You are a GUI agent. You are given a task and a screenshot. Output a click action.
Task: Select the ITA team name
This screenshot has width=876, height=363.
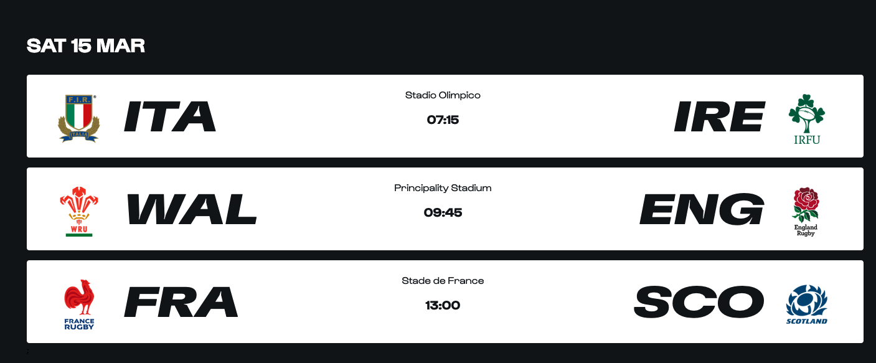pyautogui.click(x=170, y=116)
